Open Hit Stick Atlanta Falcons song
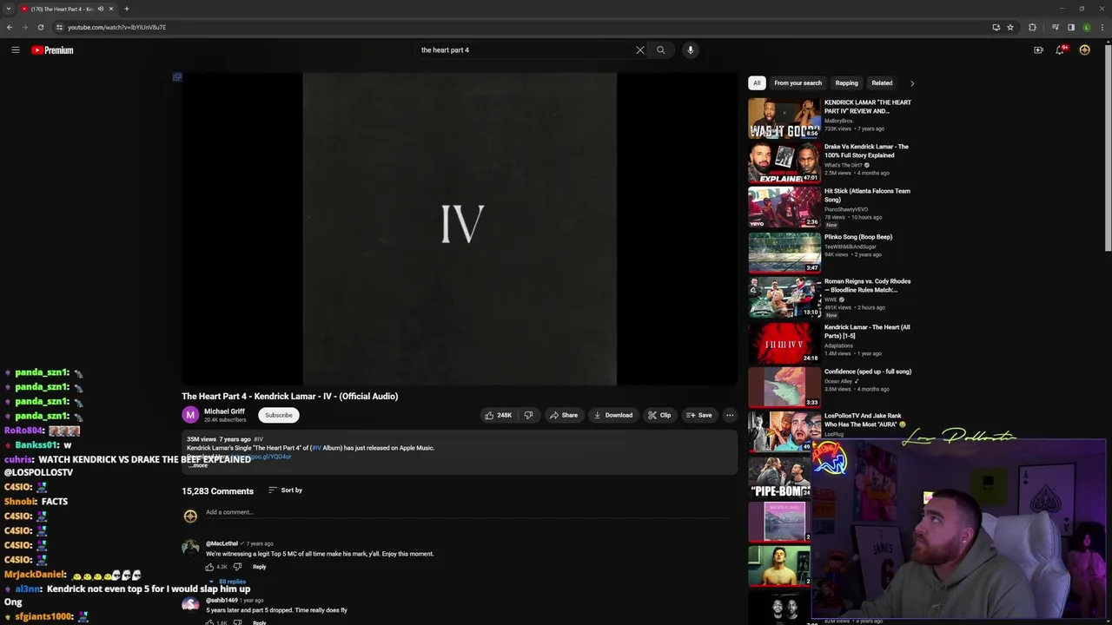Screen dimensions: 1112x625 [867, 195]
